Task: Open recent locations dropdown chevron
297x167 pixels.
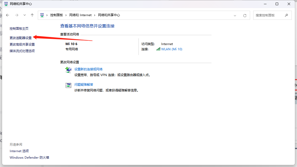Action: 25,15
